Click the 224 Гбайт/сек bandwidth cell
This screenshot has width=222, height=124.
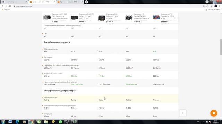point(159,84)
